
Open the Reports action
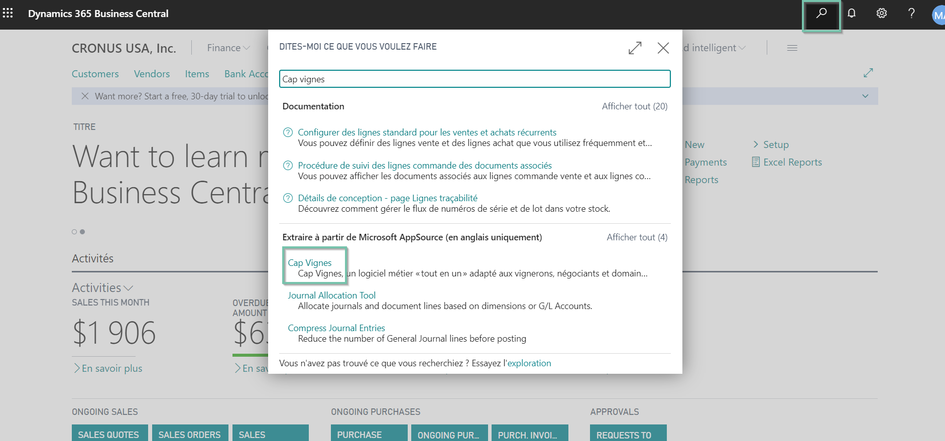click(701, 180)
